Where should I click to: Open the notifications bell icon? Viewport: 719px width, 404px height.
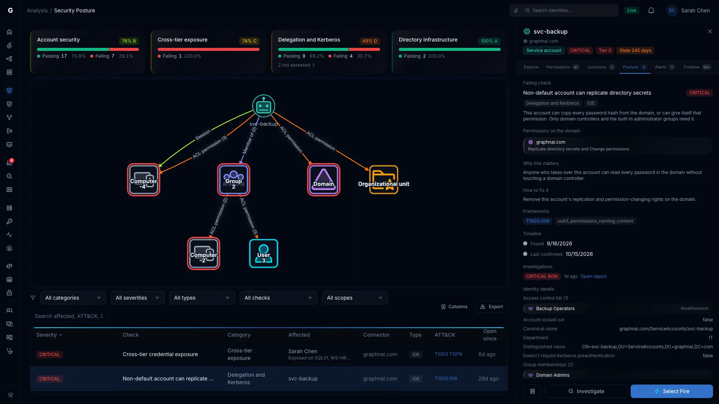coord(651,10)
